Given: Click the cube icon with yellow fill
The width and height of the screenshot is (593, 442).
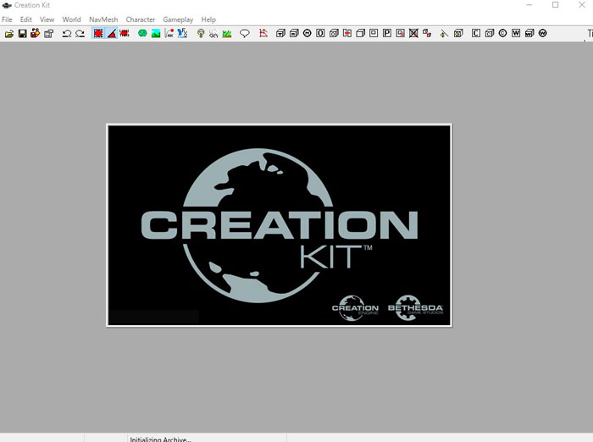Looking at the screenshot, I should tap(458, 34).
